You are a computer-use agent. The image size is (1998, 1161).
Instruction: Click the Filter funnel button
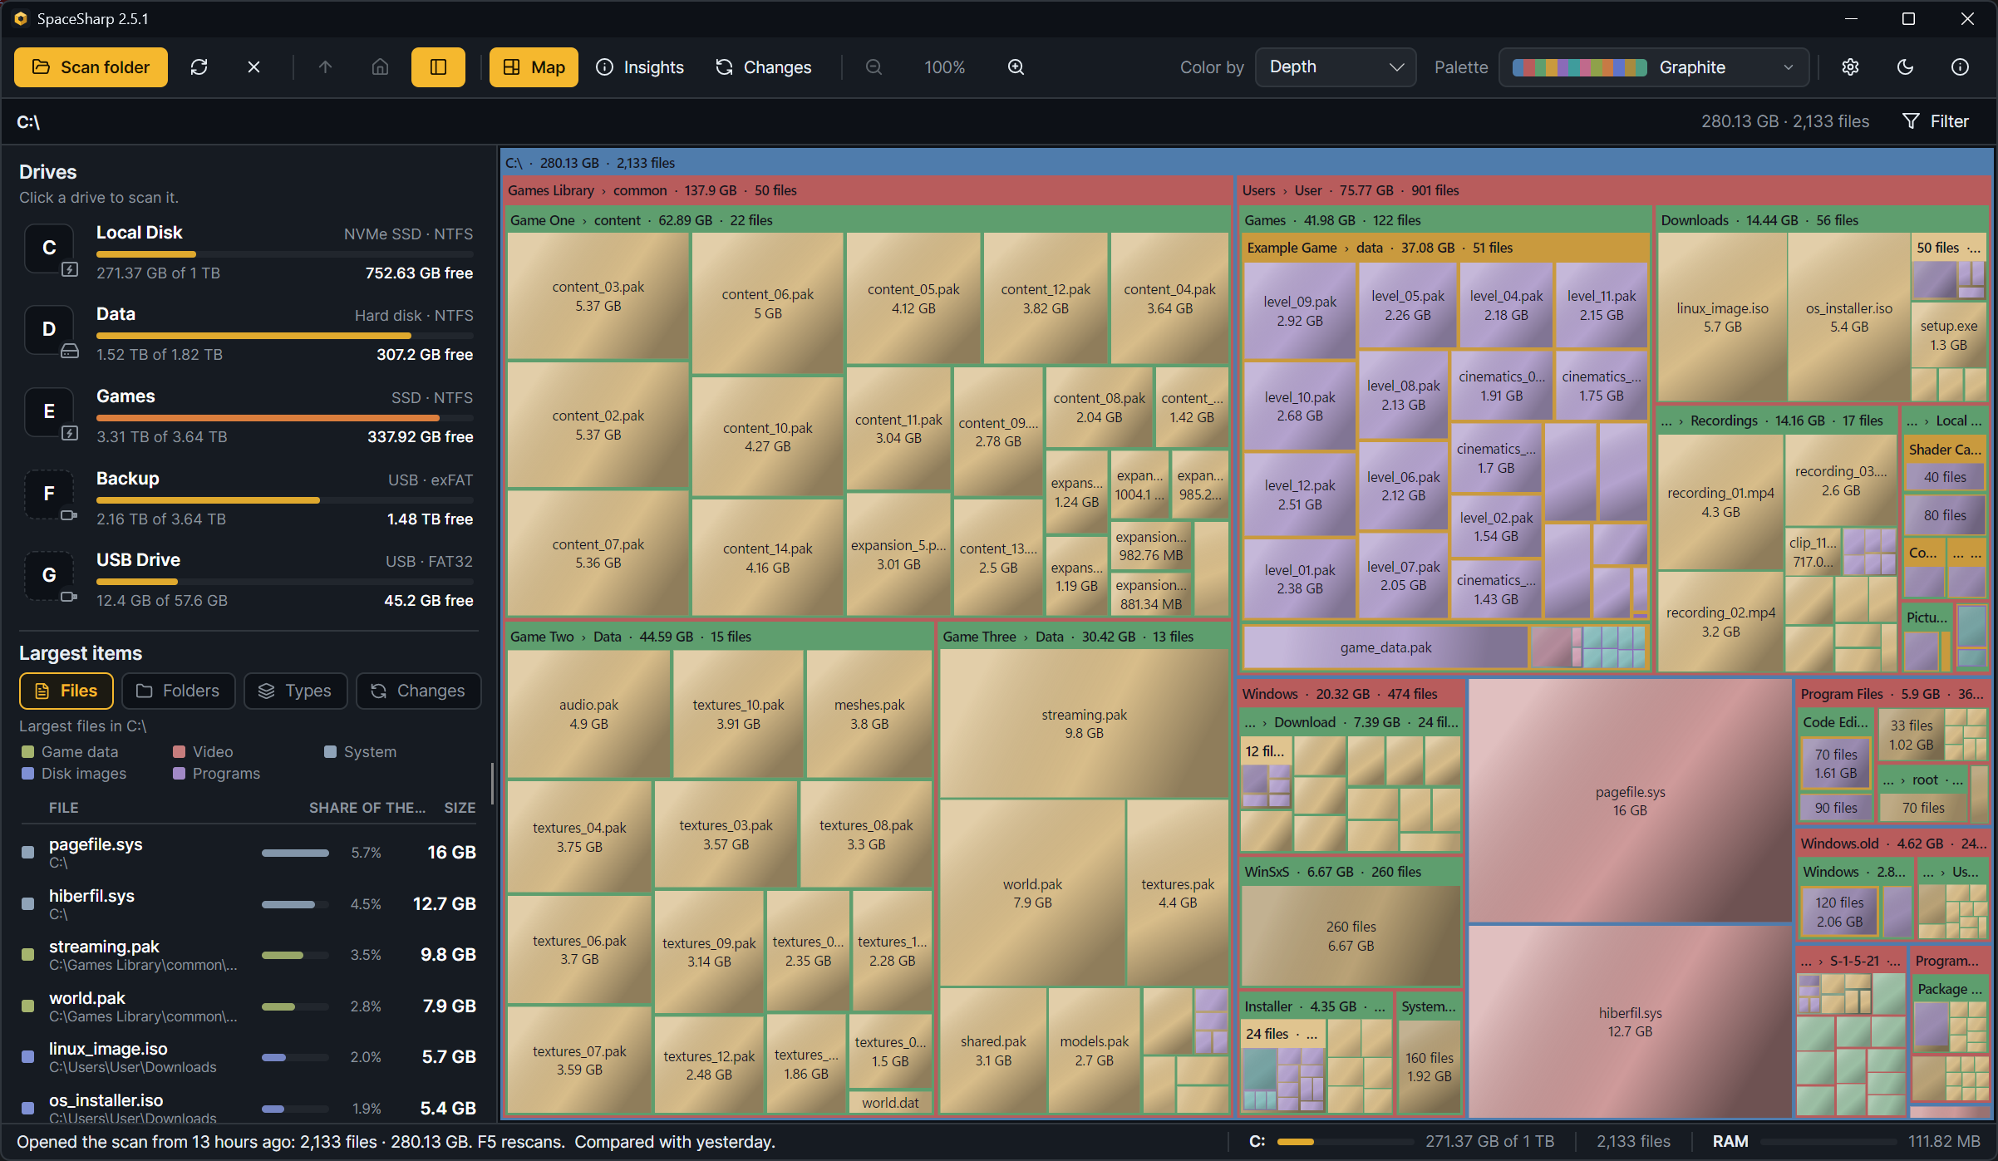[1936, 121]
